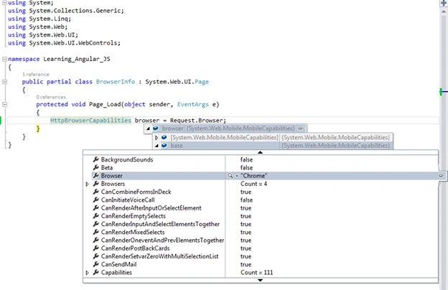
Task: Select the 'Count = 4' value
Action: coord(253,184)
